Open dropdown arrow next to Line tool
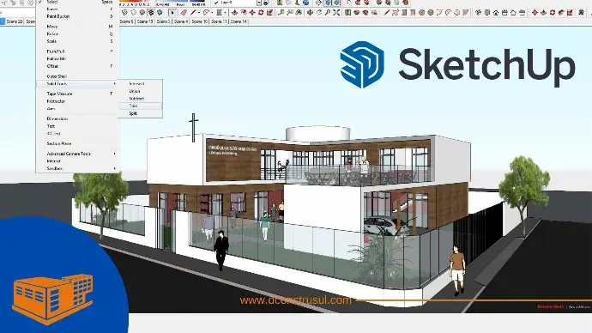The image size is (592, 333). 199,13
